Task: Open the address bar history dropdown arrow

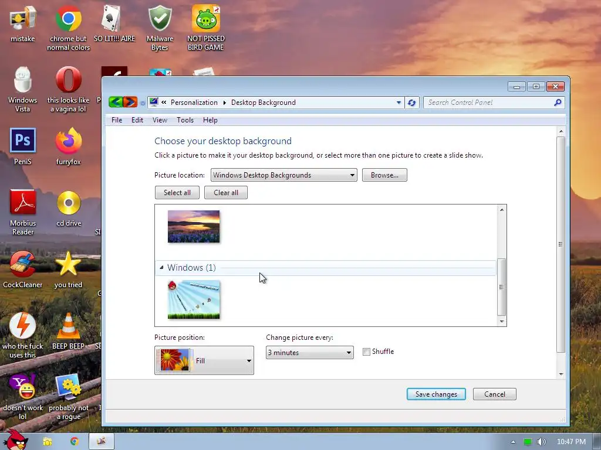Action: point(399,103)
